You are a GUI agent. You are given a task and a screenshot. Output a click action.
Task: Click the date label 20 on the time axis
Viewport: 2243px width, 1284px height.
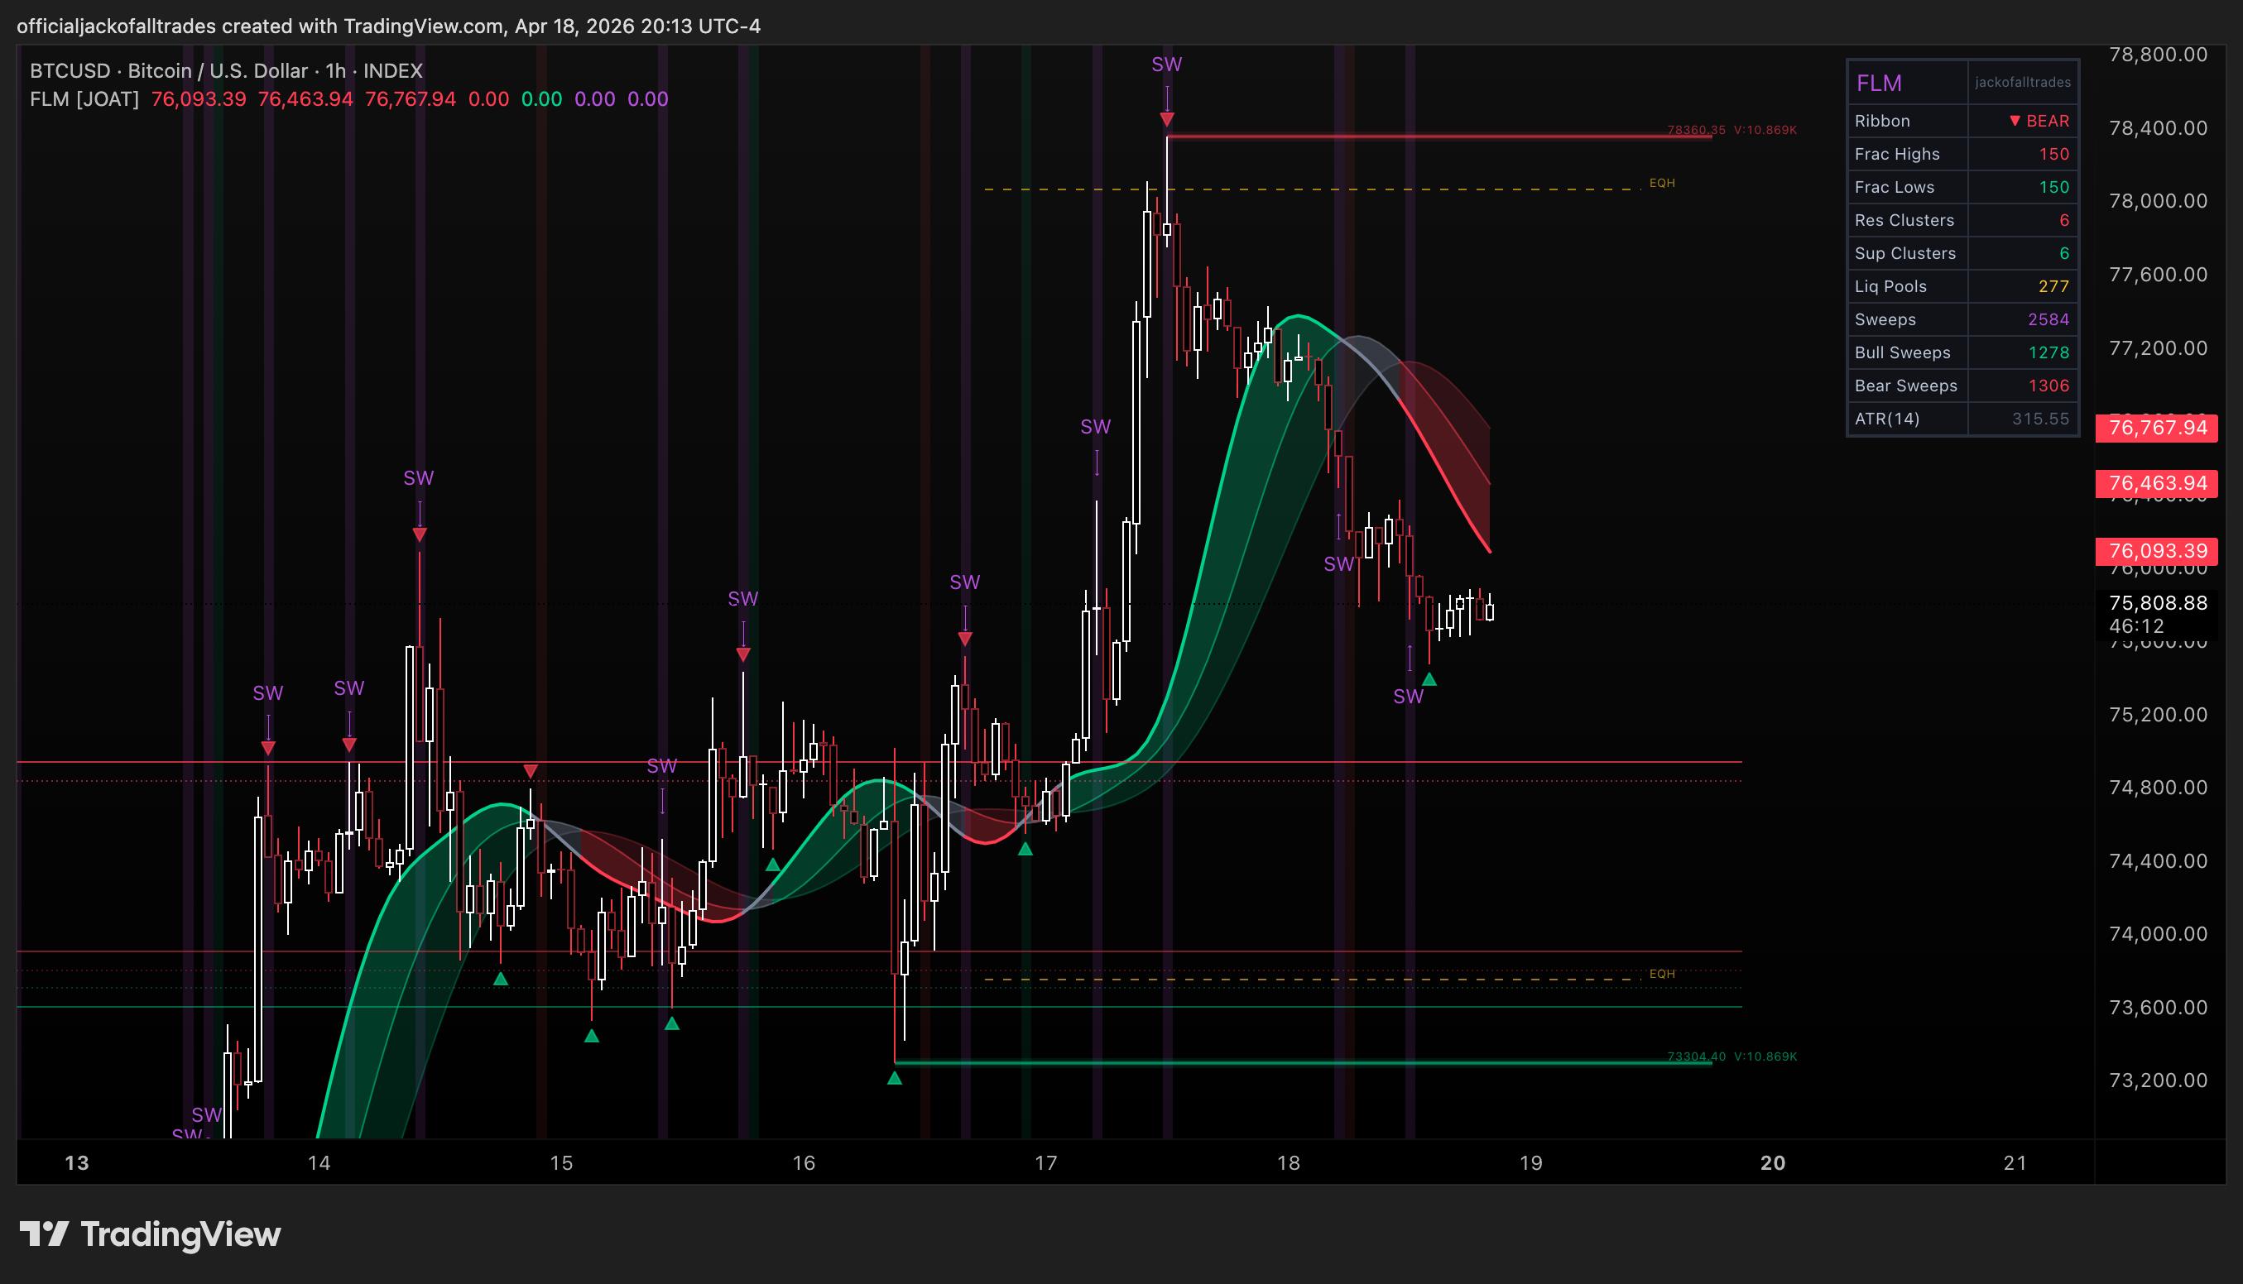pos(1772,1163)
